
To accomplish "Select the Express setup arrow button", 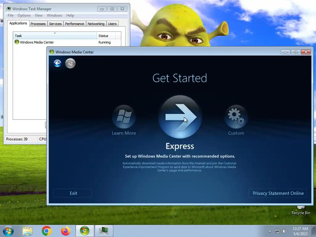I will tap(180, 117).
